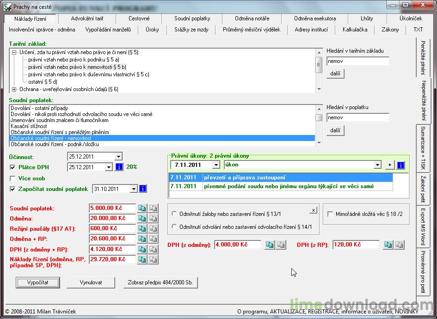Select Odmítnutí žaloby nebo zastavení řízení § 13/1

[x=174, y=214]
